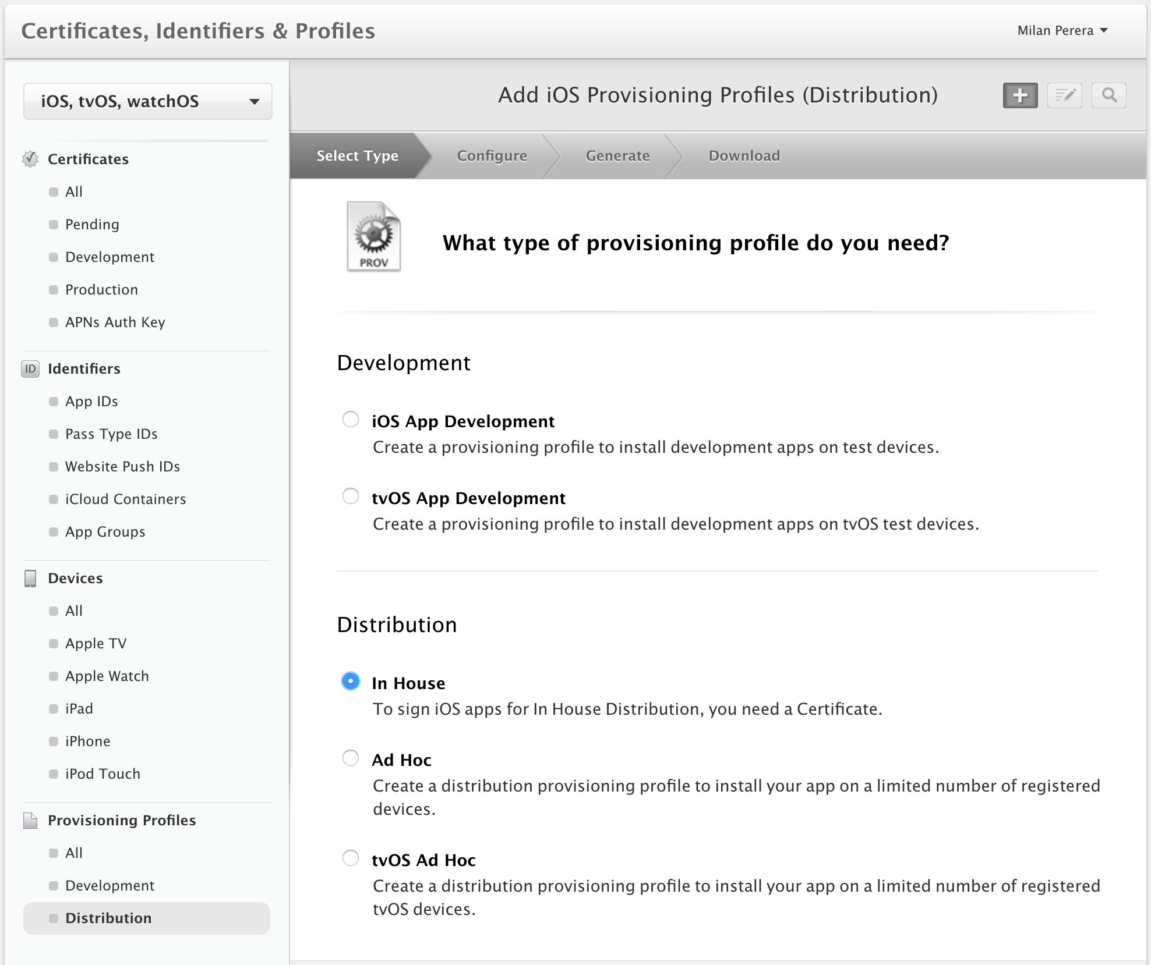Select the Ad Hoc radio button
Viewport: 1151px width, 965px height.
[351, 758]
